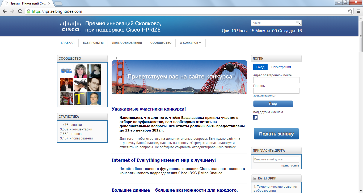The image size is (363, 193).
Task: Open ВСЕ ПРОЕКТЫ menu item
Action: (93, 43)
